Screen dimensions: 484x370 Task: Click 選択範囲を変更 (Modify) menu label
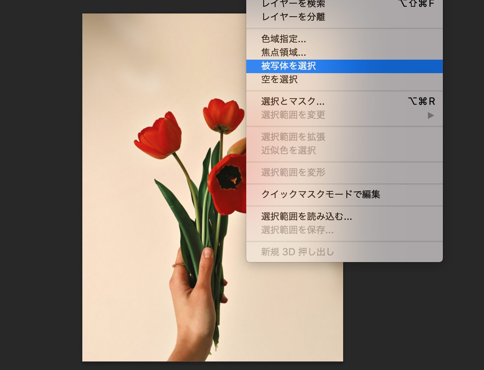point(293,115)
